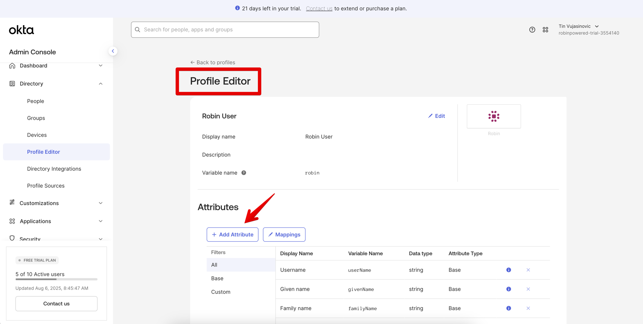Image resolution: width=643 pixels, height=324 pixels.
Task: Remove the Family name attribute
Action: [528, 308]
